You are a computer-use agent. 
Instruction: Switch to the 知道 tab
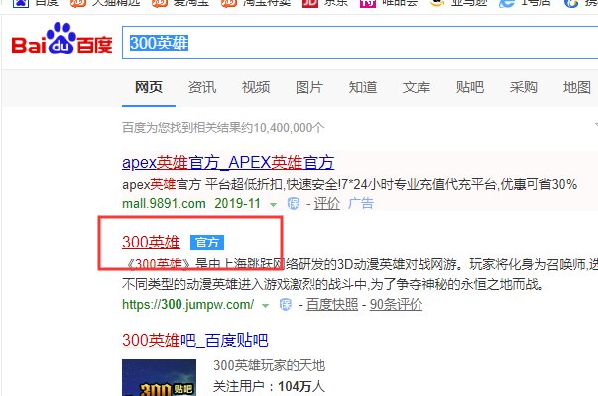pyautogui.click(x=363, y=87)
